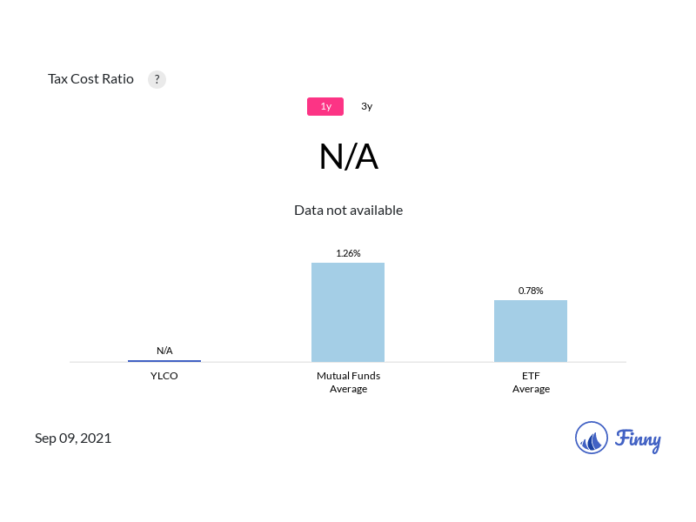Viewport: 696px width, 522px height.
Task: Click the Sep 09, 2021 date
Action: pyautogui.click(x=73, y=438)
